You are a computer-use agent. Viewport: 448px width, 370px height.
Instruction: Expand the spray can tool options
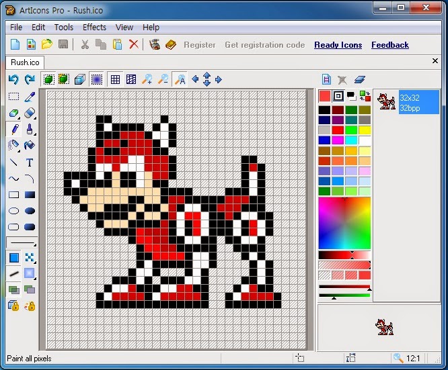pos(19,150)
